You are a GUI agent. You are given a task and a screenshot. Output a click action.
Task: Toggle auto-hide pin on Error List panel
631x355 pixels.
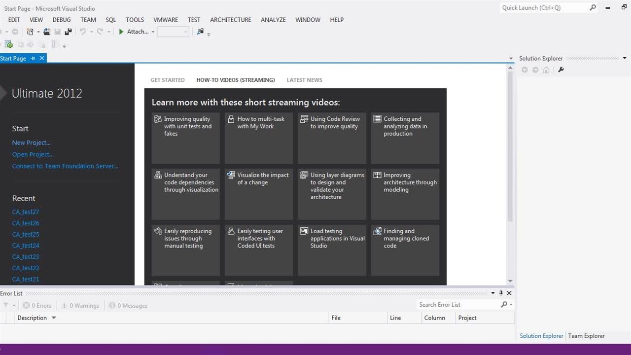point(501,293)
